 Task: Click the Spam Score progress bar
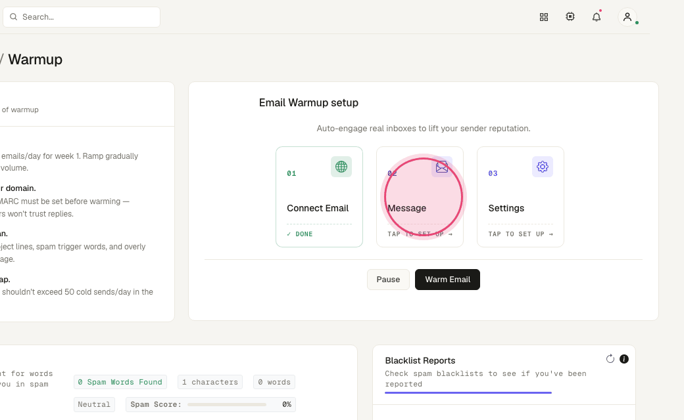pos(227,405)
